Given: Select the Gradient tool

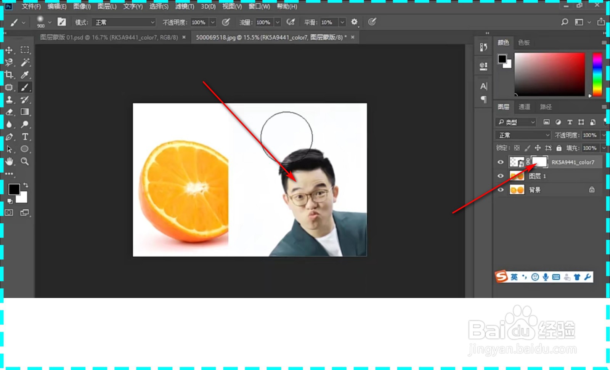Looking at the screenshot, I should click(x=25, y=112).
